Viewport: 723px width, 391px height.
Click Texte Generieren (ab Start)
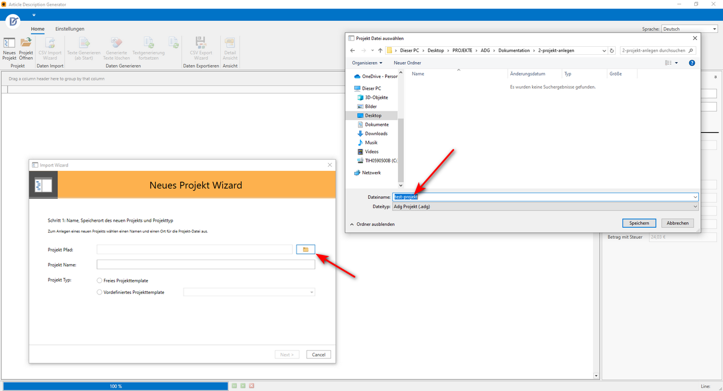tap(84, 49)
